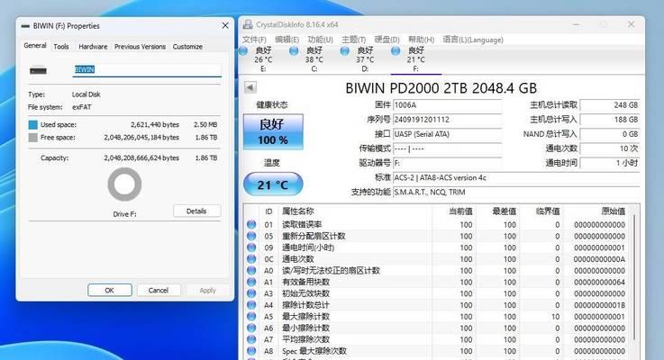Viewport: 664px width, 360px height.
Task: Click CrystalDiskInfo title bar app icon
Action: point(248,24)
